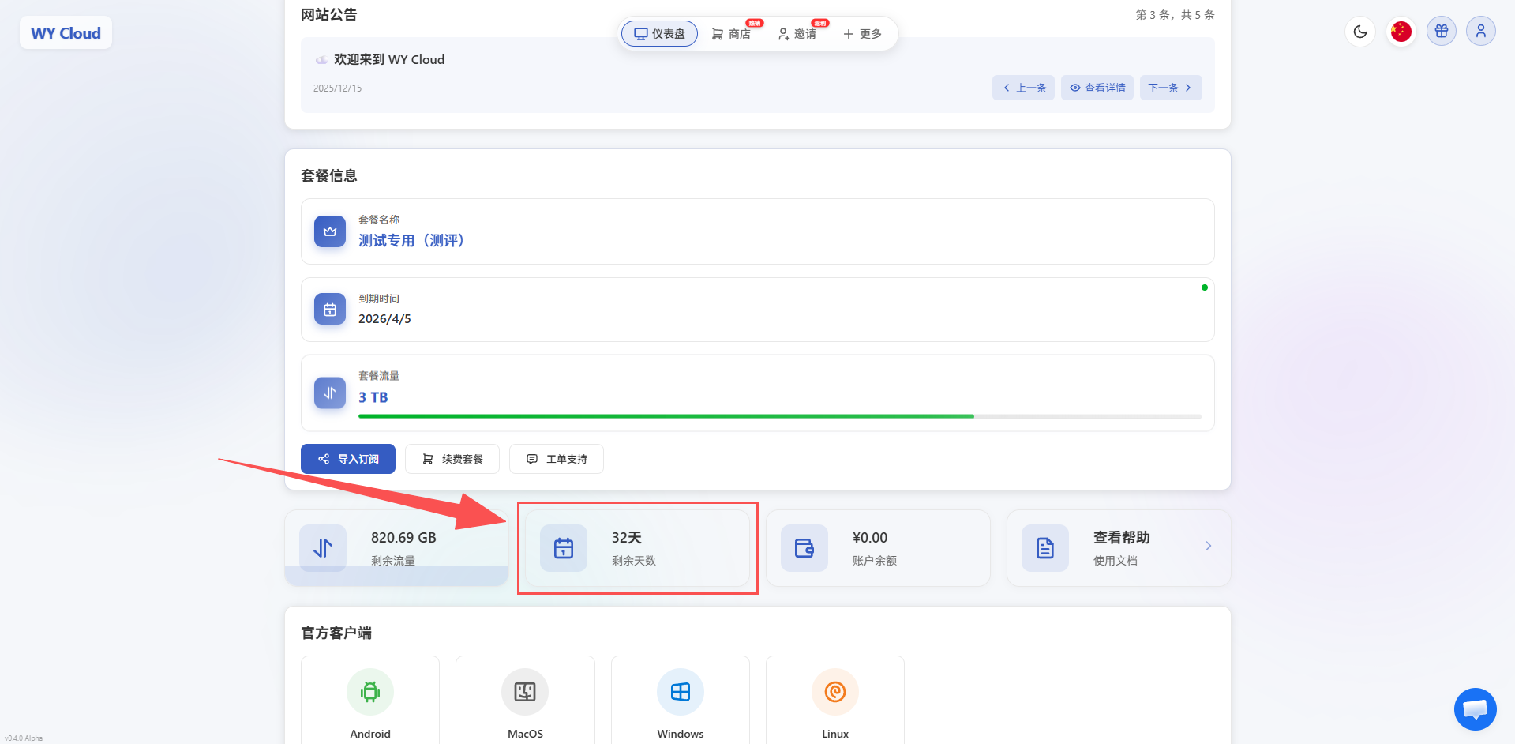Go to previous announcement with 上一条

pos(1023,88)
